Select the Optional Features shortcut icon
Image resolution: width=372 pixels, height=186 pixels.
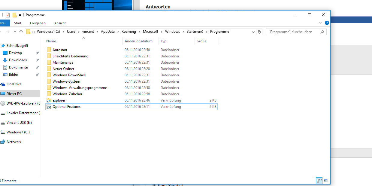click(x=49, y=107)
